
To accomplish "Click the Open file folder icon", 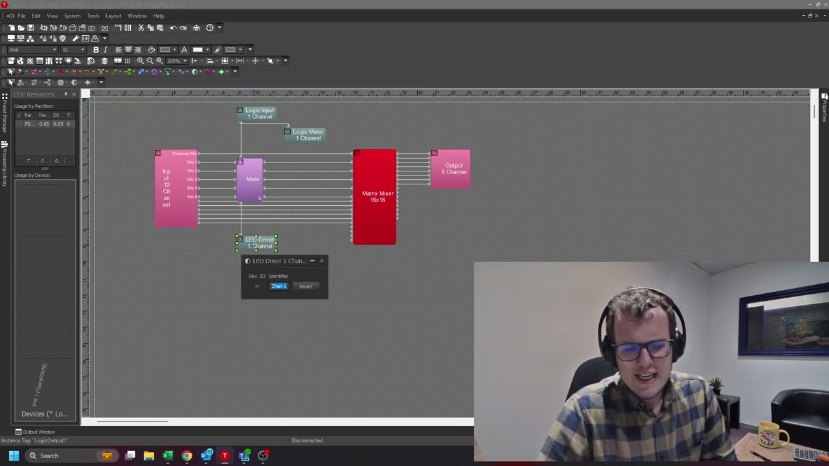I will (21, 28).
